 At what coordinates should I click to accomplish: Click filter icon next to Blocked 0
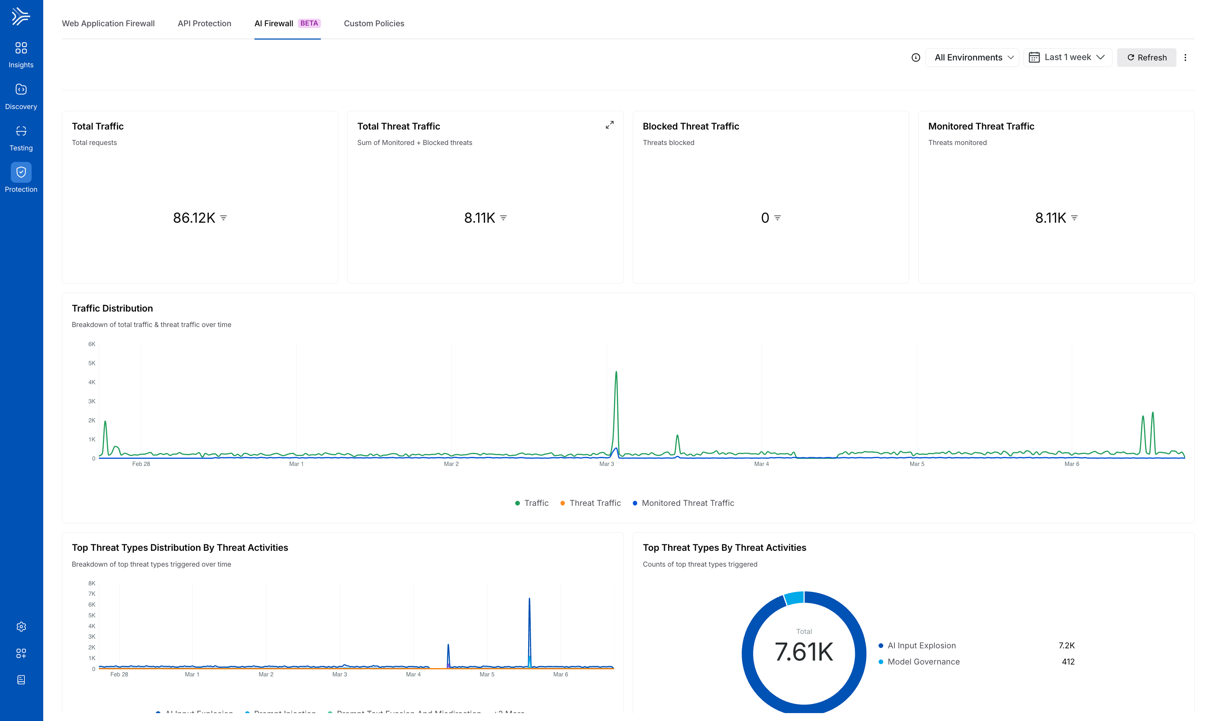(777, 218)
